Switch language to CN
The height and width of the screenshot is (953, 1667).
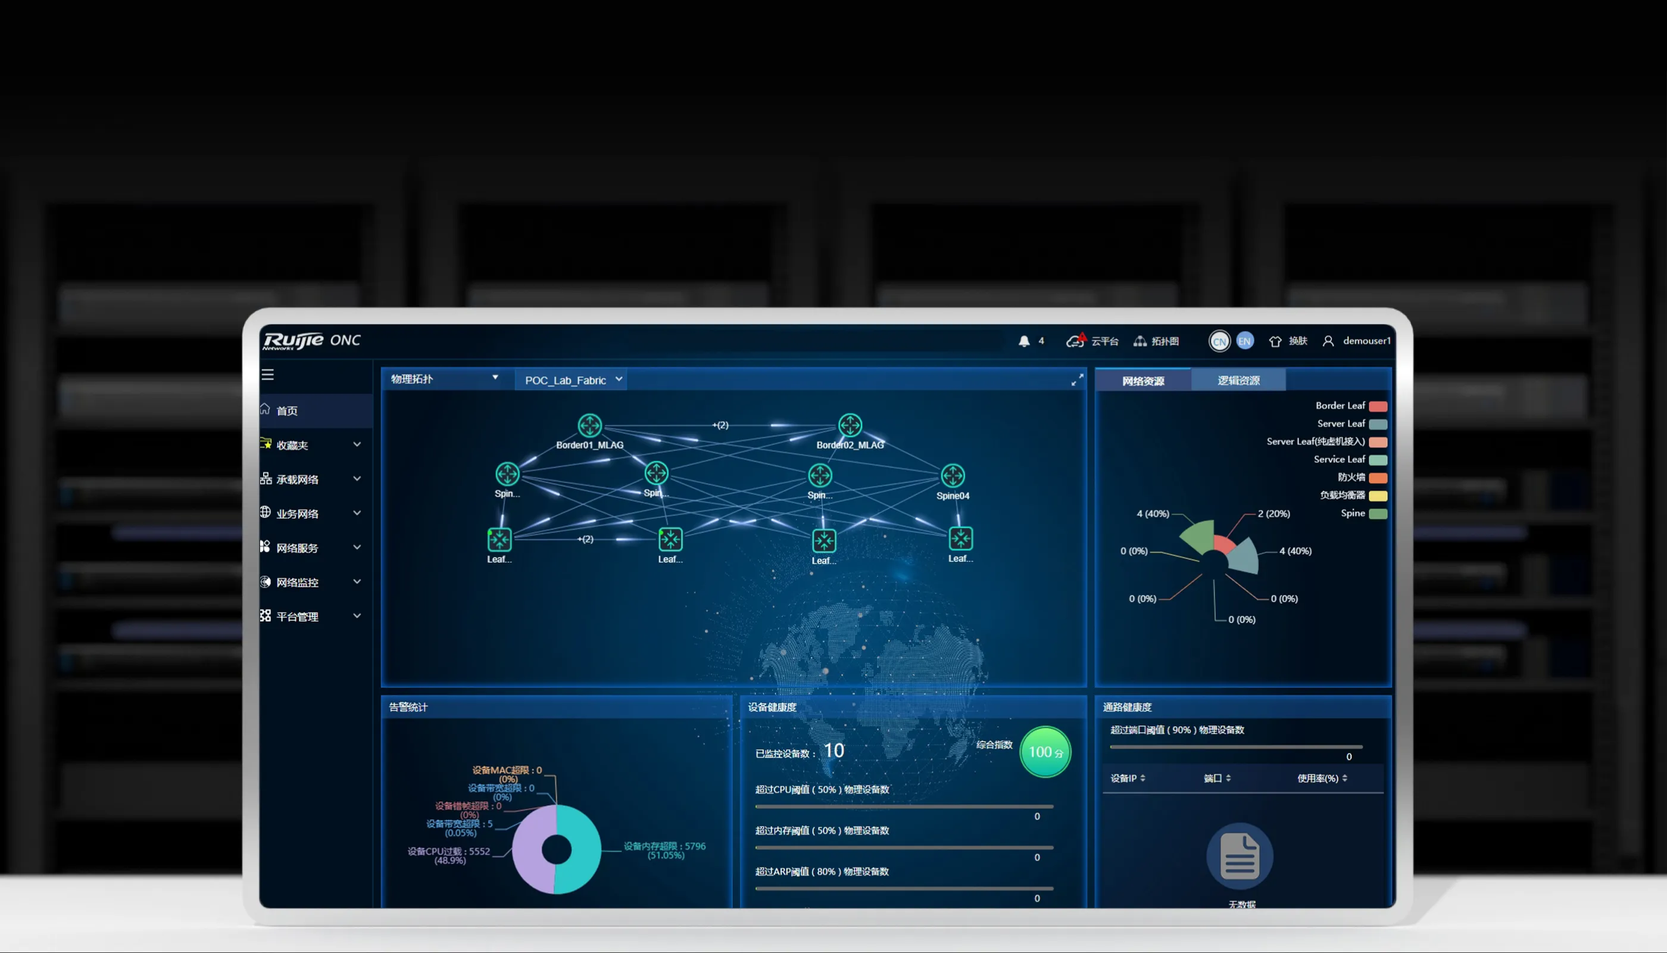point(1219,341)
